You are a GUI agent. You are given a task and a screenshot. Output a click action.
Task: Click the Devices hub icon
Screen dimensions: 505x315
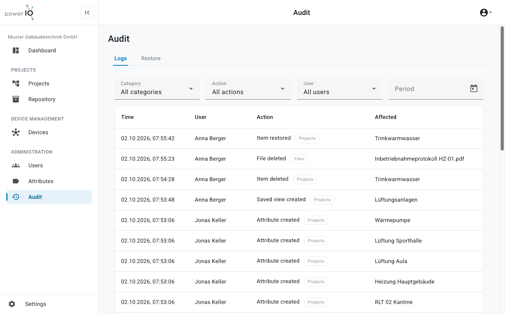point(16,132)
